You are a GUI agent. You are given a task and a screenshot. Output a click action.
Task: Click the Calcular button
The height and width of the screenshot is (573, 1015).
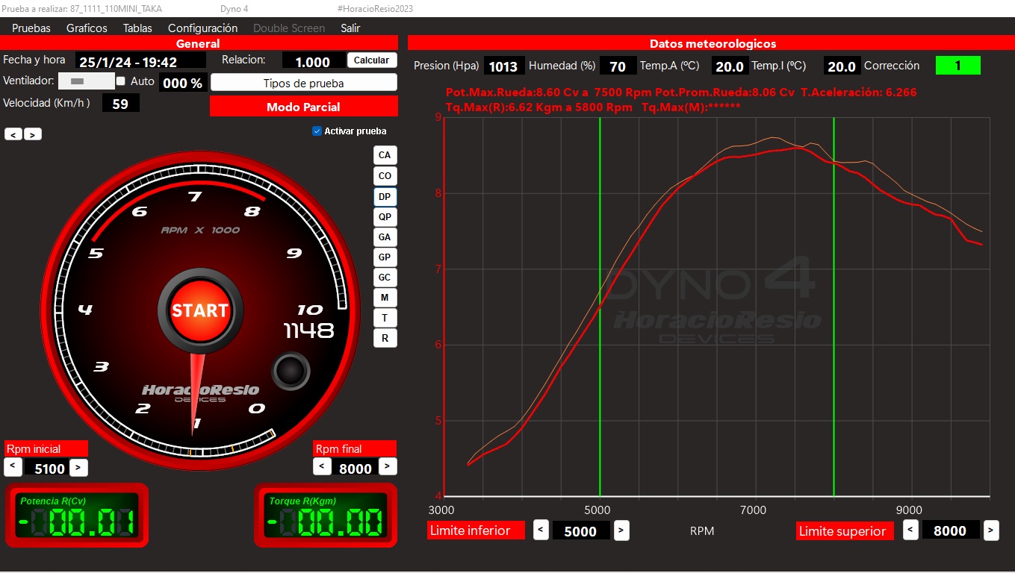[x=371, y=60]
